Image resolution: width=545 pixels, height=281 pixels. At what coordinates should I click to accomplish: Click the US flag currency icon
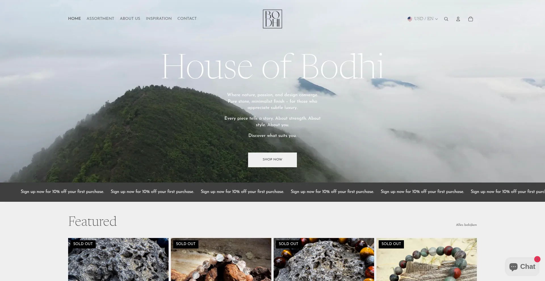pyautogui.click(x=410, y=19)
